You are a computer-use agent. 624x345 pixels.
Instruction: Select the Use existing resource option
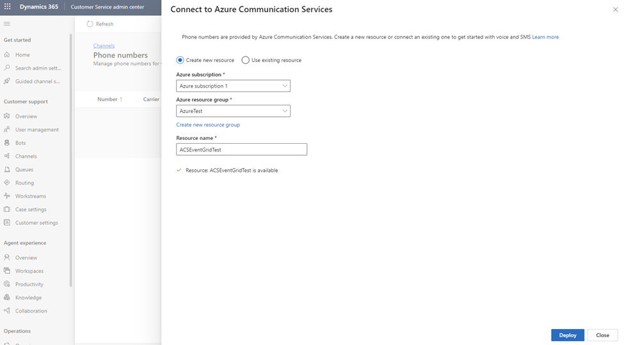coord(246,60)
